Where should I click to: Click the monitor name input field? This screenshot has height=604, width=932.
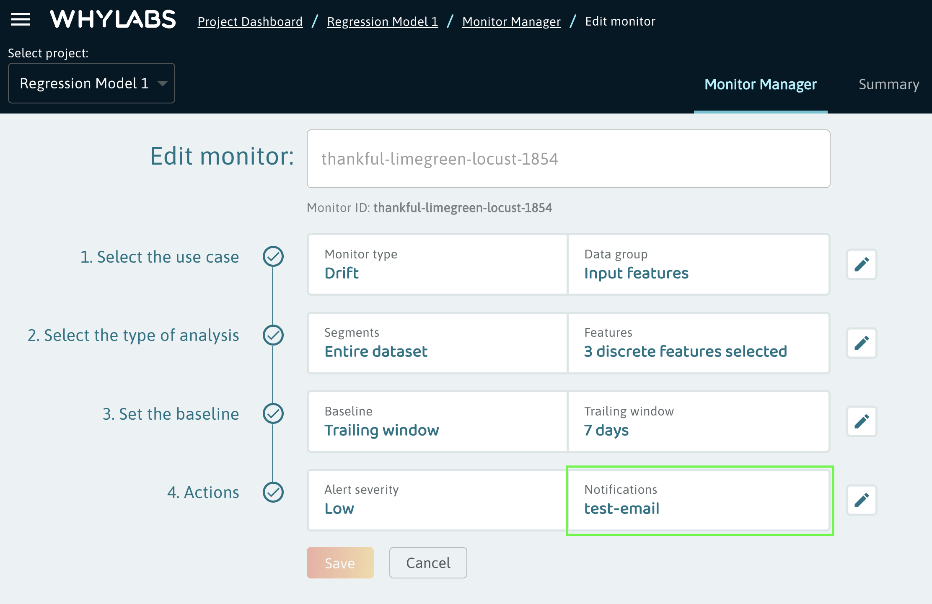click(x=568, y=159)
